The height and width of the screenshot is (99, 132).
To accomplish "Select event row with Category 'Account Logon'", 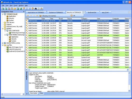I will coord(77,40).
